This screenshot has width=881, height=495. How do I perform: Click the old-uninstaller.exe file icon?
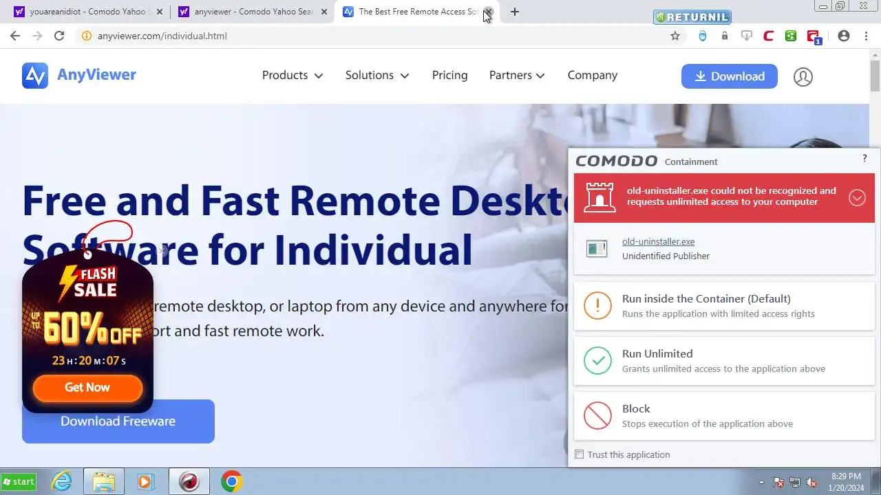(597, 248)
